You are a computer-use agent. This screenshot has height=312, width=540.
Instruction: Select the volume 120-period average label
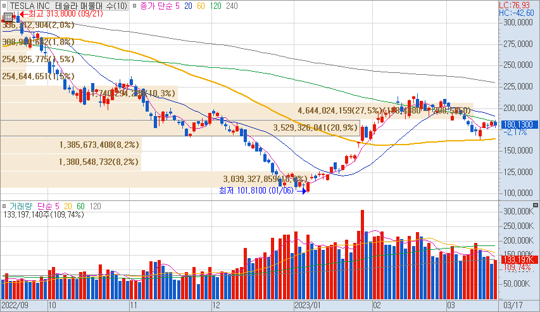[x=95, y=206]
